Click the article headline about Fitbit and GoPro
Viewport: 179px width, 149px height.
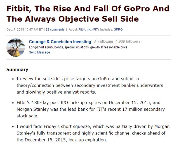point(88,14)
